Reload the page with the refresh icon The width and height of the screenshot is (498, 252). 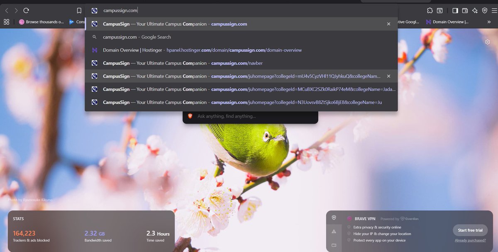click(26, 10)
